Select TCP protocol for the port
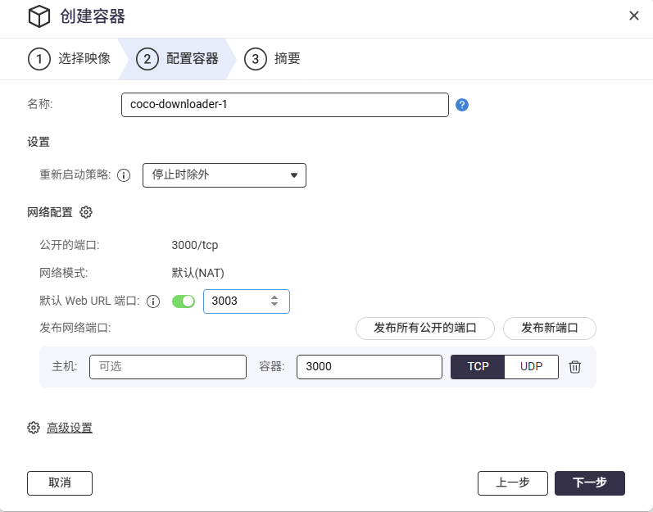The width and height of the screenshot is (653, 512). (x=478, y=367)
